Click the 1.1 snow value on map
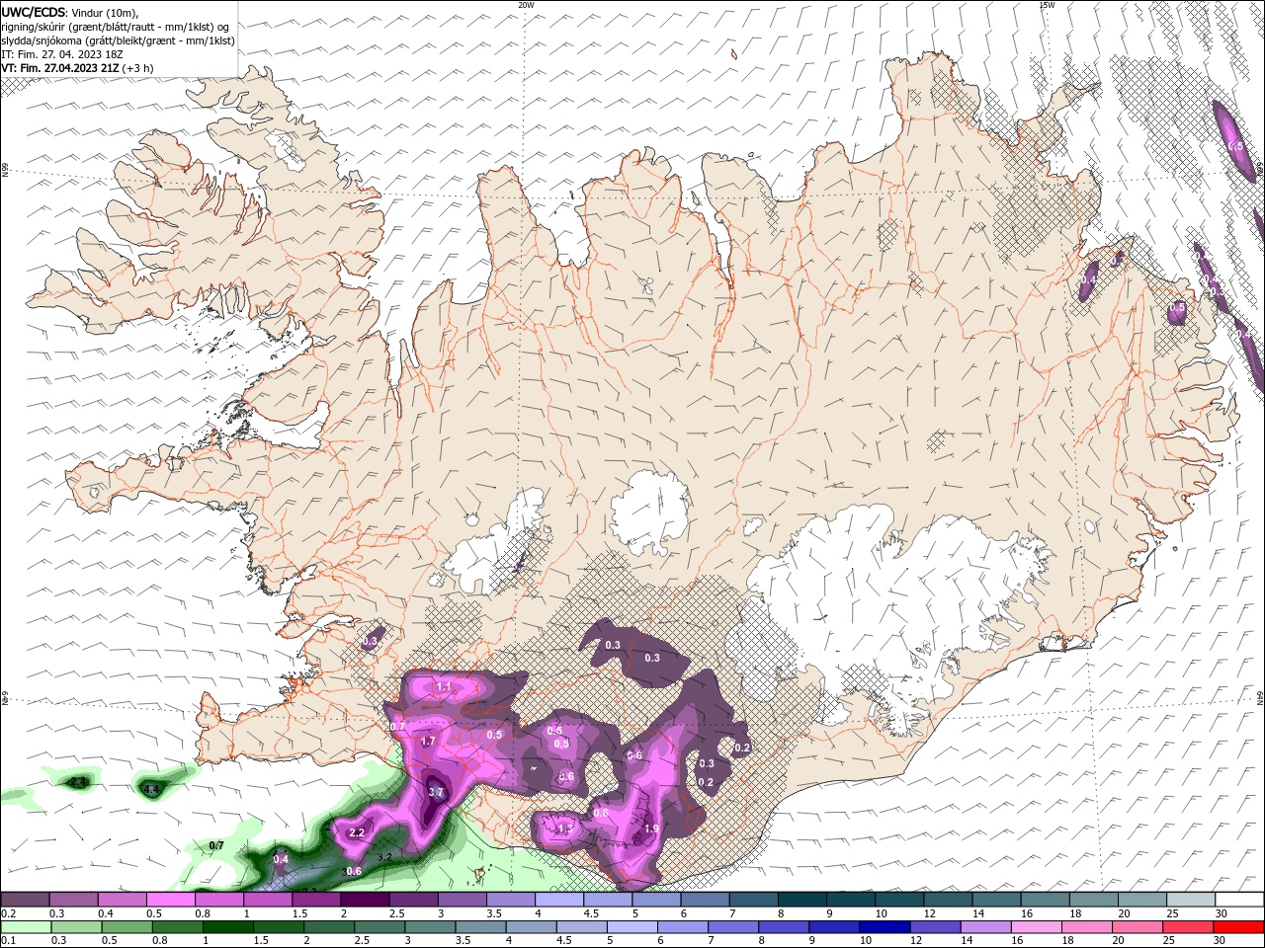 tap(444, 686)
